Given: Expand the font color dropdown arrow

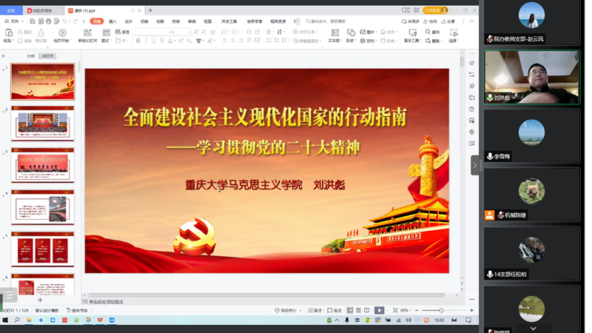Looking at the screenshot, I should click(x=175, y=41).
